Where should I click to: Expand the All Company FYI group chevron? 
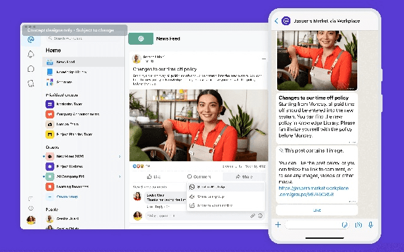120,176
